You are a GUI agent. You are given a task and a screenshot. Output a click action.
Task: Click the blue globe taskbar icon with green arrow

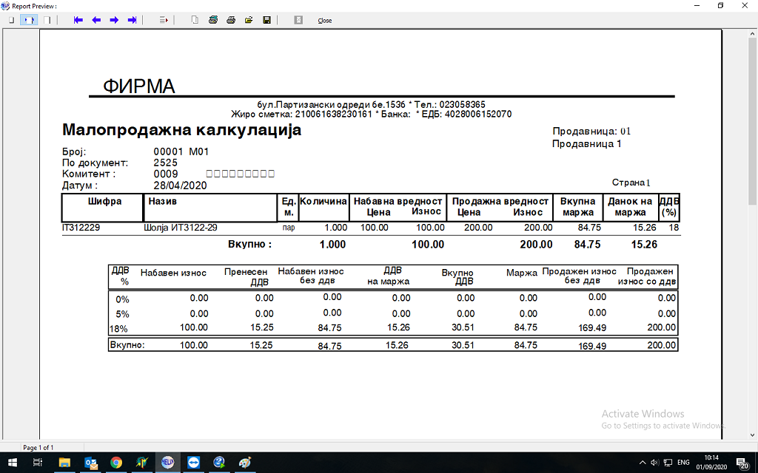pos(219,463)
